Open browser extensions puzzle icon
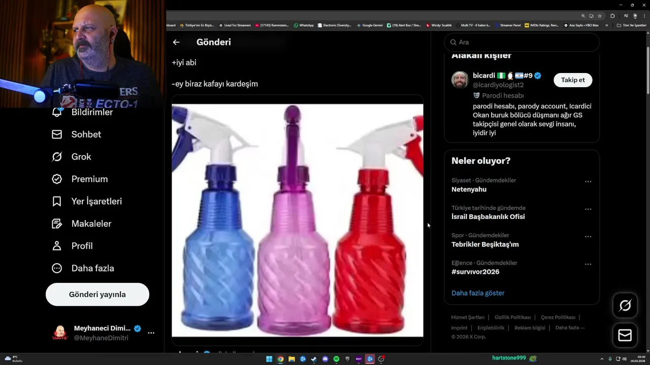The height and width of the screenshot is (365, 650). click(x=612, y=16)
